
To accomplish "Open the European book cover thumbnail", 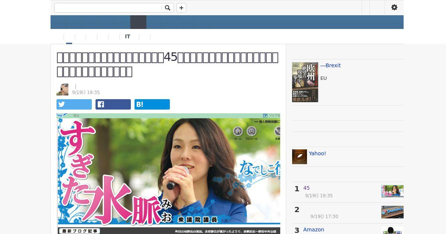I will coord(305,82).
